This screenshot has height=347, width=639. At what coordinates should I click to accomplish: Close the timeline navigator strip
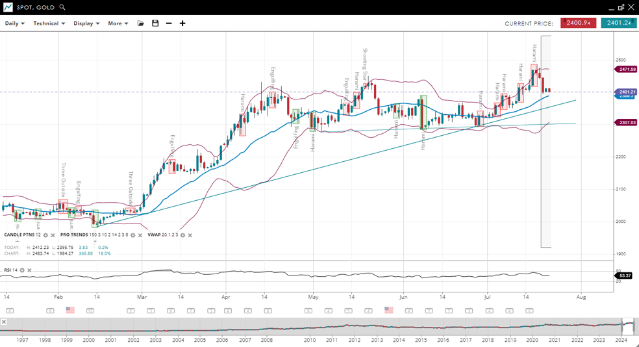pyautogui.click(x=4, y=322)
